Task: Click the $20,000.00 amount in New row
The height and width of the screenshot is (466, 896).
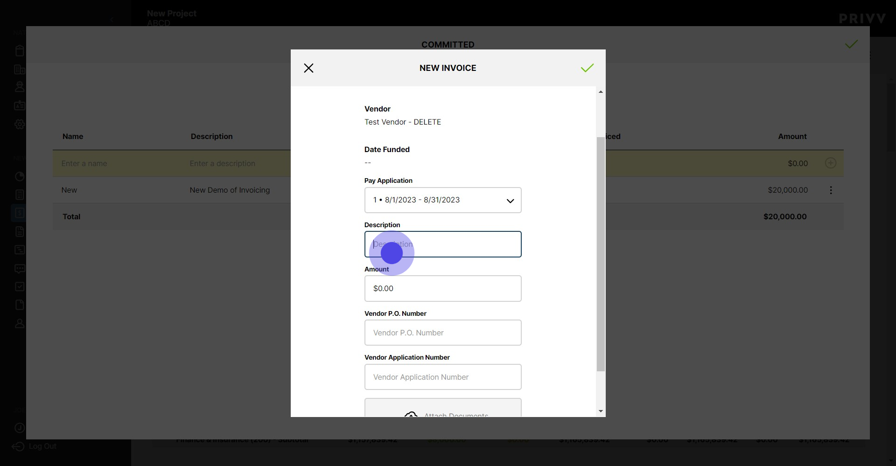Action: pos(788,190)
